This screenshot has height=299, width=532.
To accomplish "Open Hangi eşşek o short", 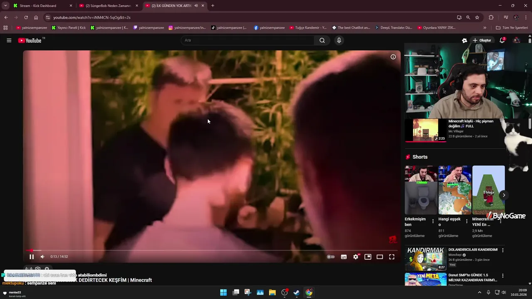I will point(455,190).
